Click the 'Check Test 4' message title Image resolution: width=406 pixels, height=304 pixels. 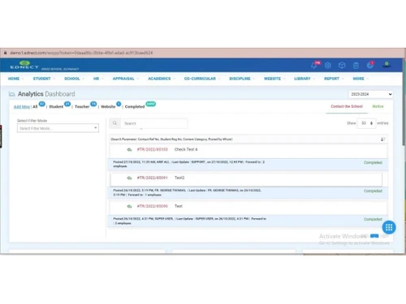point(186,149)
